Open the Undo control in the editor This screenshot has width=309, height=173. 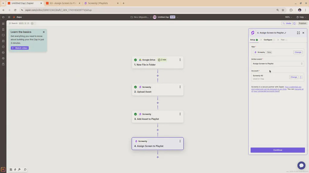(287, 23)
